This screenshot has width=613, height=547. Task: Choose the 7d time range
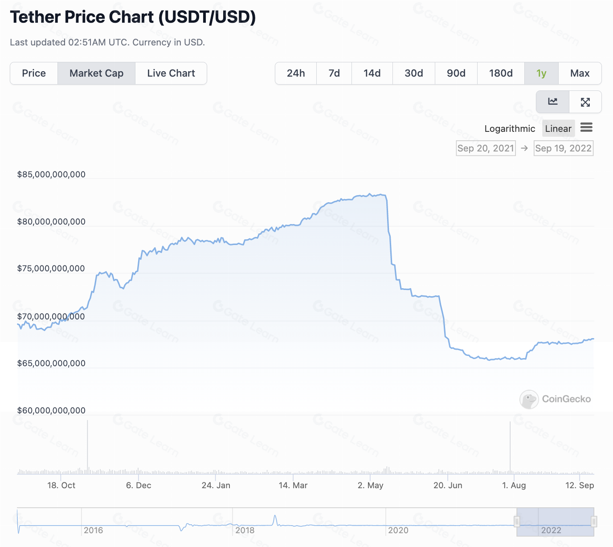334,73
